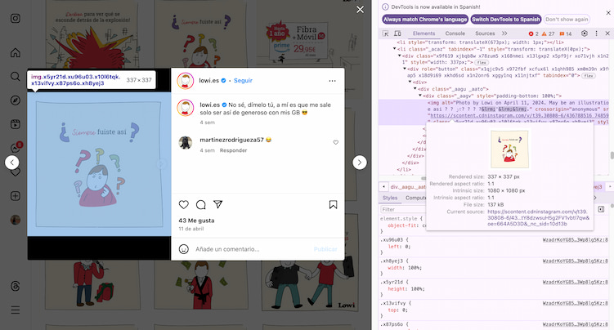This screenshot has width=614, height=330.
Task: Toggle flex badge after tabindex="0" div
Action: click(x=589, y=76)
